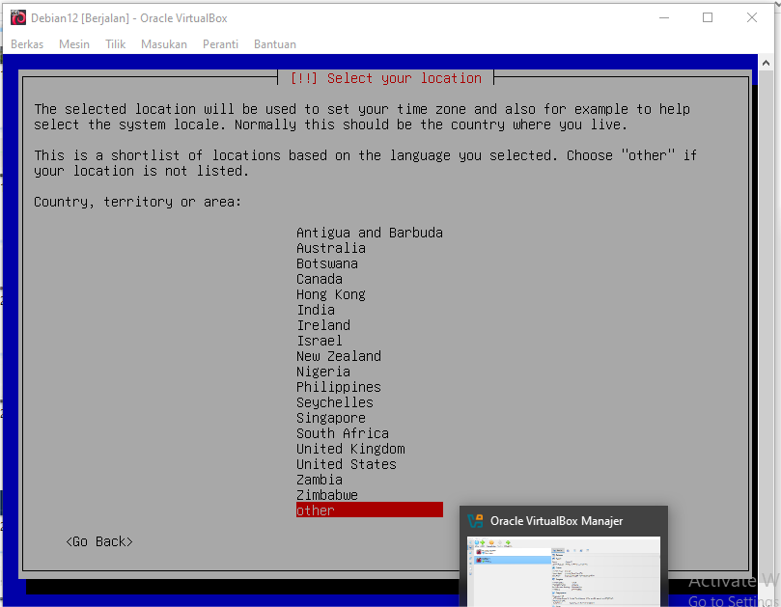This screenshot has height=607, width=781.
Task: Click the Oracle VirtualBox Manajer preview icon
Action: coord(476,521)
